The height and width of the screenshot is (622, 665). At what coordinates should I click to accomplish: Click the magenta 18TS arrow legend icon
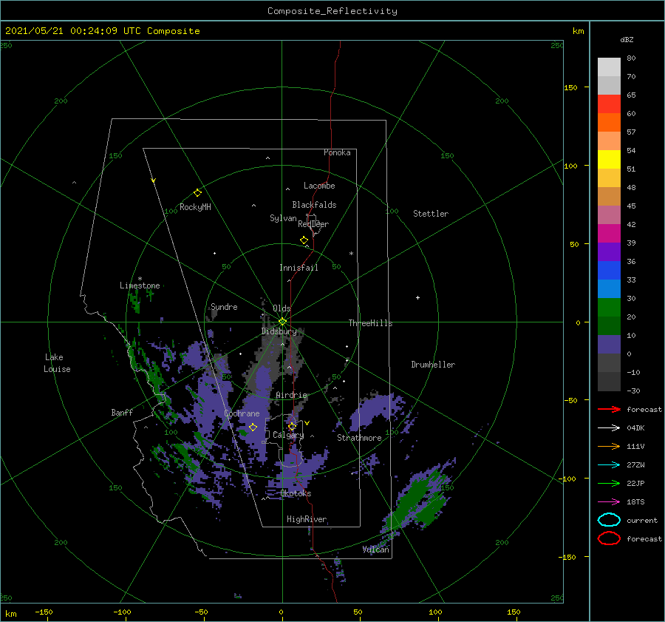[x=609, y=502]
